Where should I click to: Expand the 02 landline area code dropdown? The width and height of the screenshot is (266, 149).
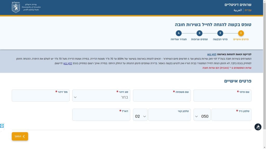141,116
